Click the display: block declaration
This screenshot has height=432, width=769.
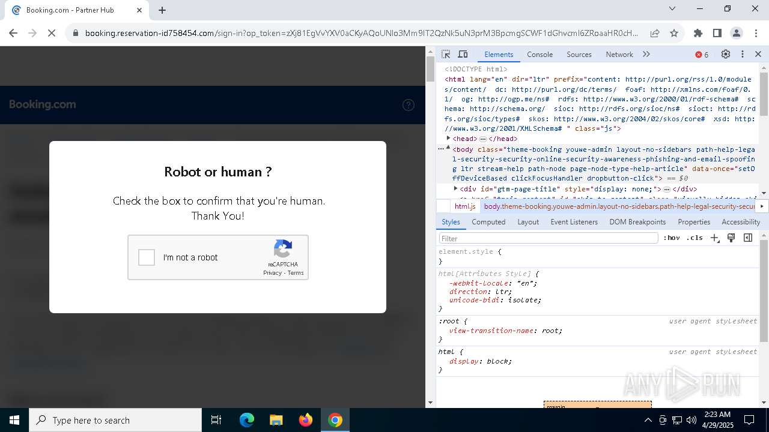(x=481, y=361)
